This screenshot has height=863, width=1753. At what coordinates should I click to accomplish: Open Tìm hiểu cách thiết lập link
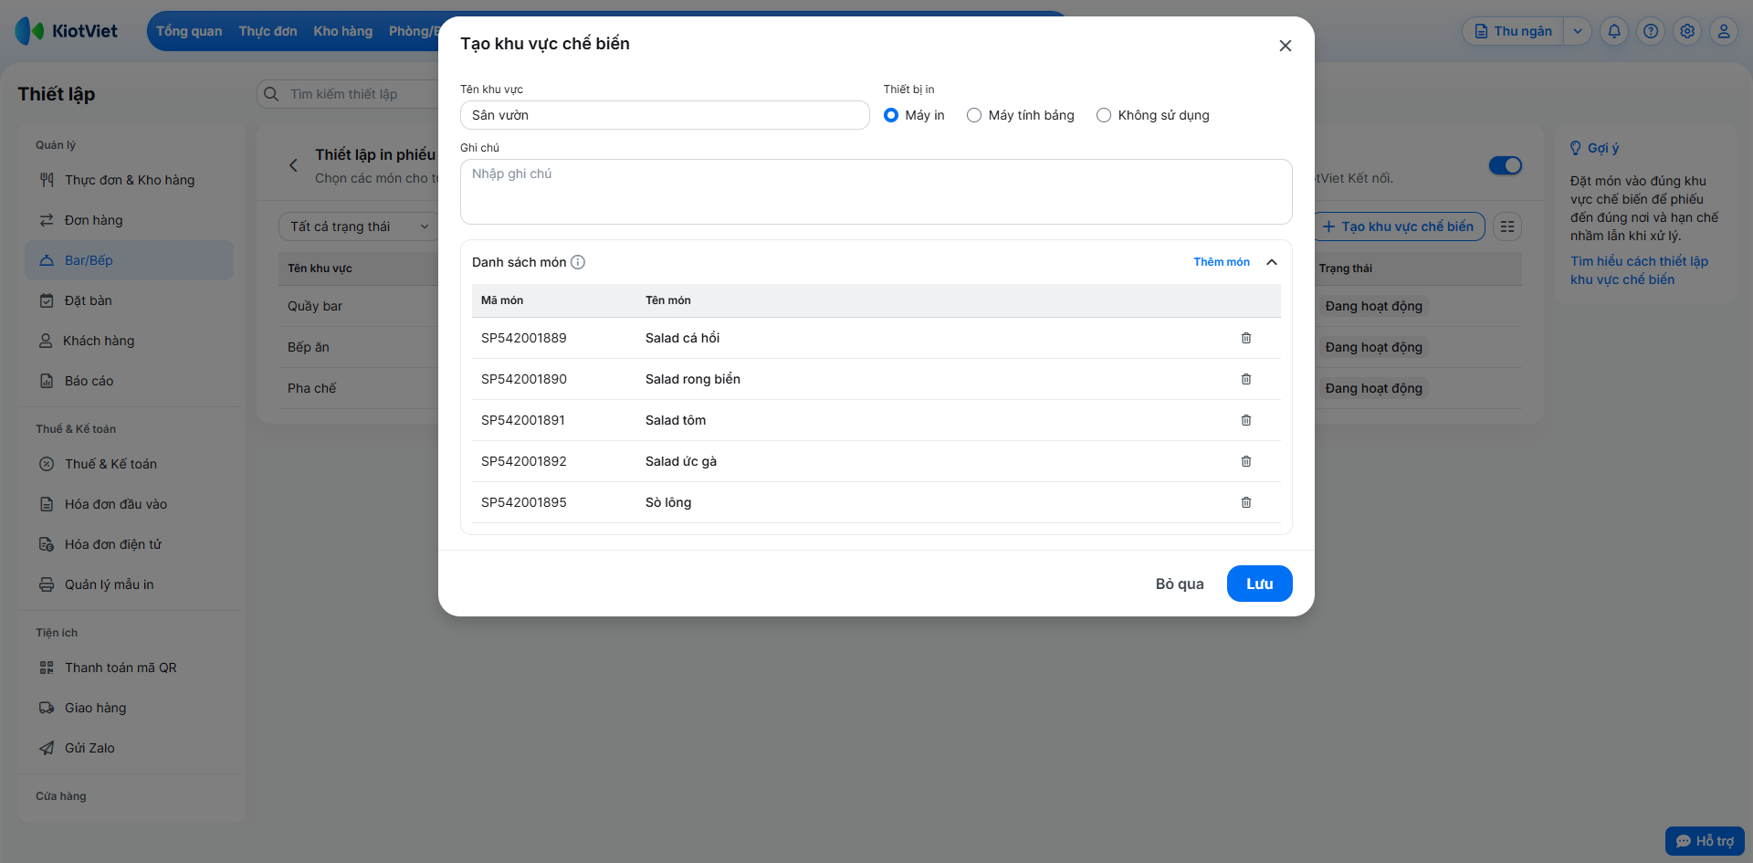(1639, 270)
